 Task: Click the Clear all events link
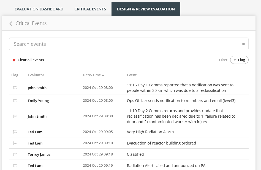(x=31, y=60)
